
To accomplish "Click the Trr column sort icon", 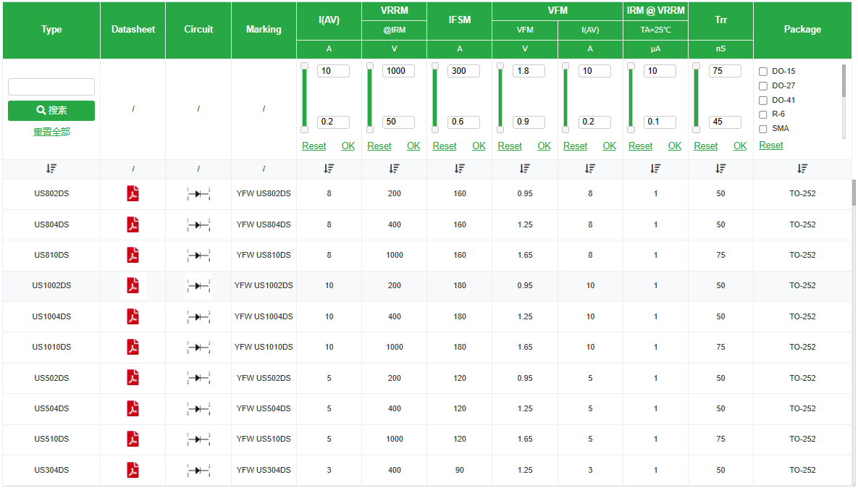I will pyautogui.click(x=720, y=169).
